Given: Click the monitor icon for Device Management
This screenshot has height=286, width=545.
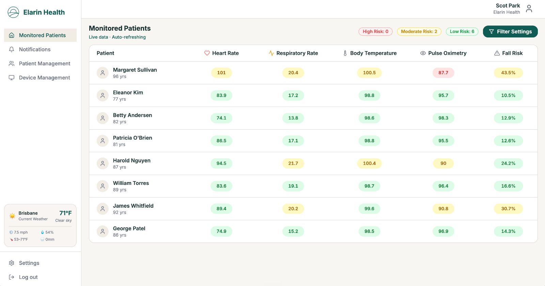Looking at the screenshot, I should (x=12, y=78).
